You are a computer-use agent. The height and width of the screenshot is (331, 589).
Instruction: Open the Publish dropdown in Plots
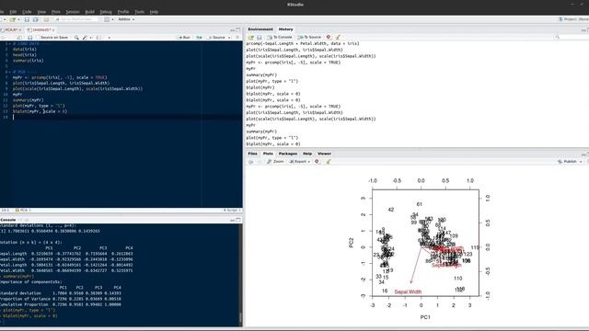click(570, 162)
